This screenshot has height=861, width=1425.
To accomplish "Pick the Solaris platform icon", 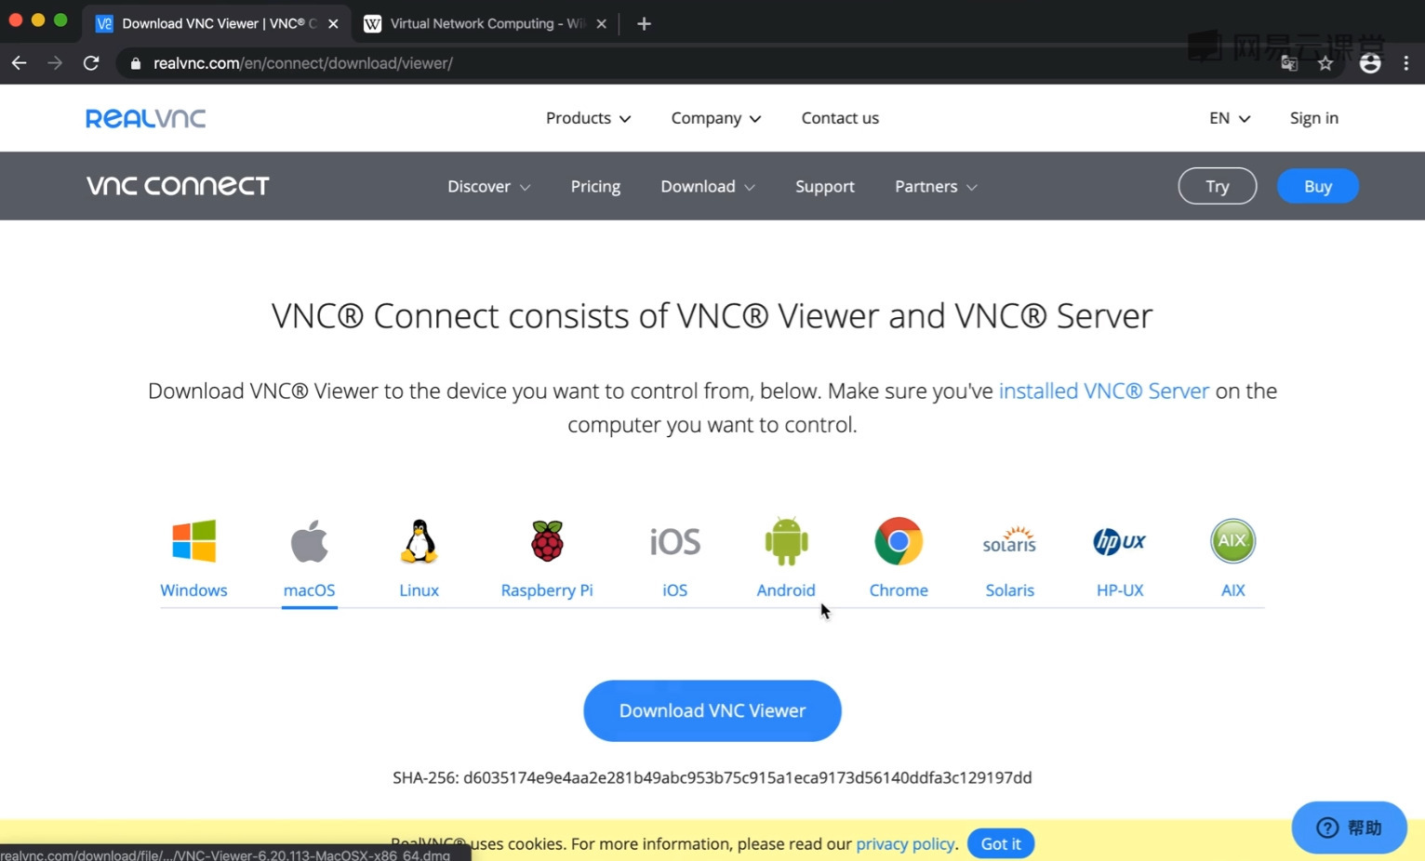I will 1009,541.
